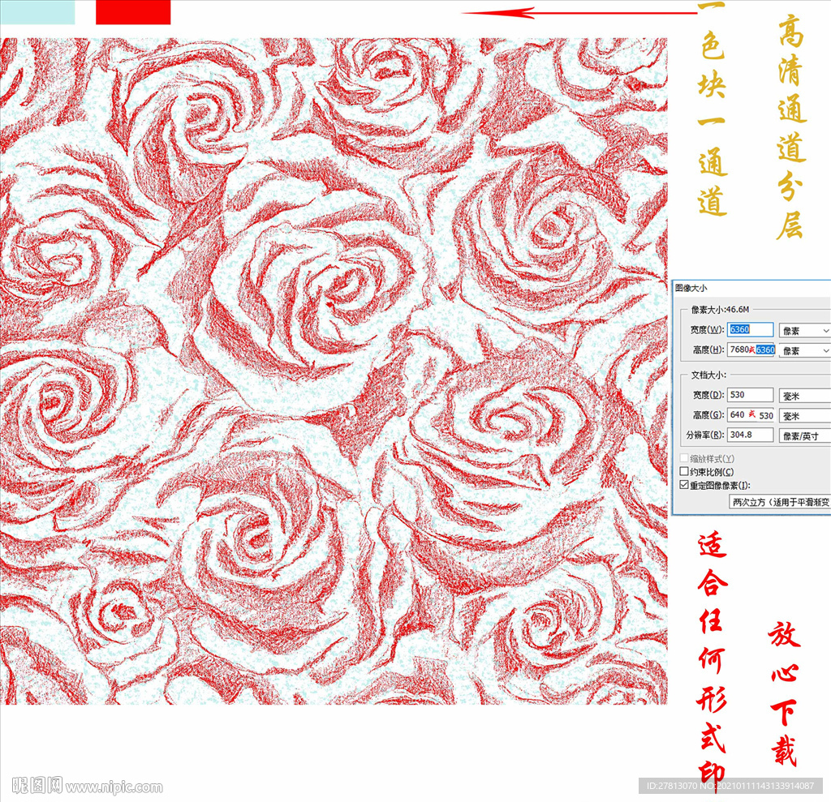The image size is (831, 802).
Task: Toggle the 缩放样式 checkbox
Action: [x=684, y=458]
